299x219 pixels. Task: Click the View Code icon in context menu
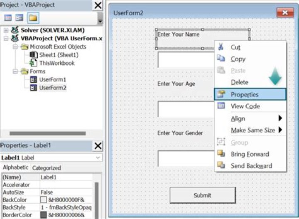[221, 106]
